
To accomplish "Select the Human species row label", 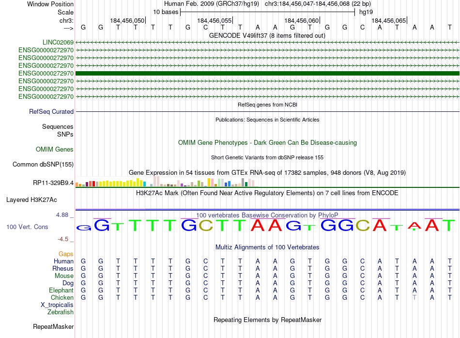I will click(63, 261).
